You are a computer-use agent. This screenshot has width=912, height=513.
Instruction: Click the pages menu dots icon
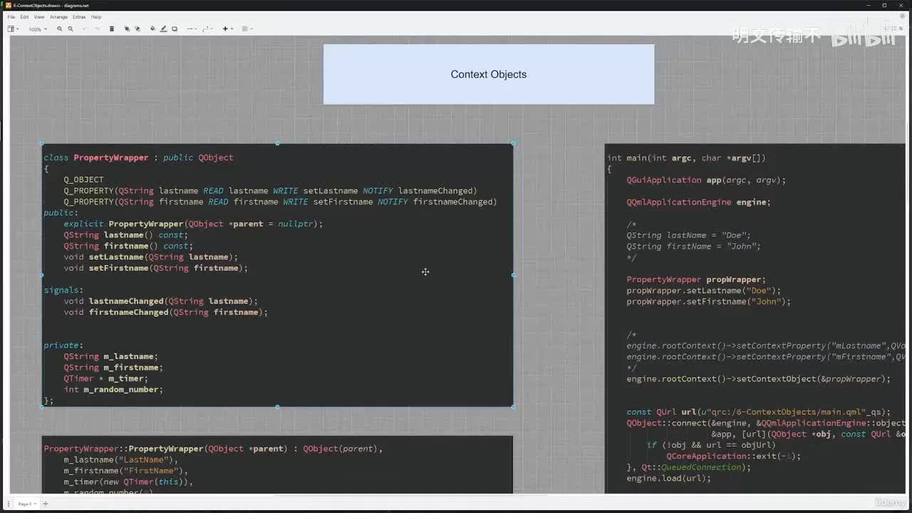click(7, 504)
